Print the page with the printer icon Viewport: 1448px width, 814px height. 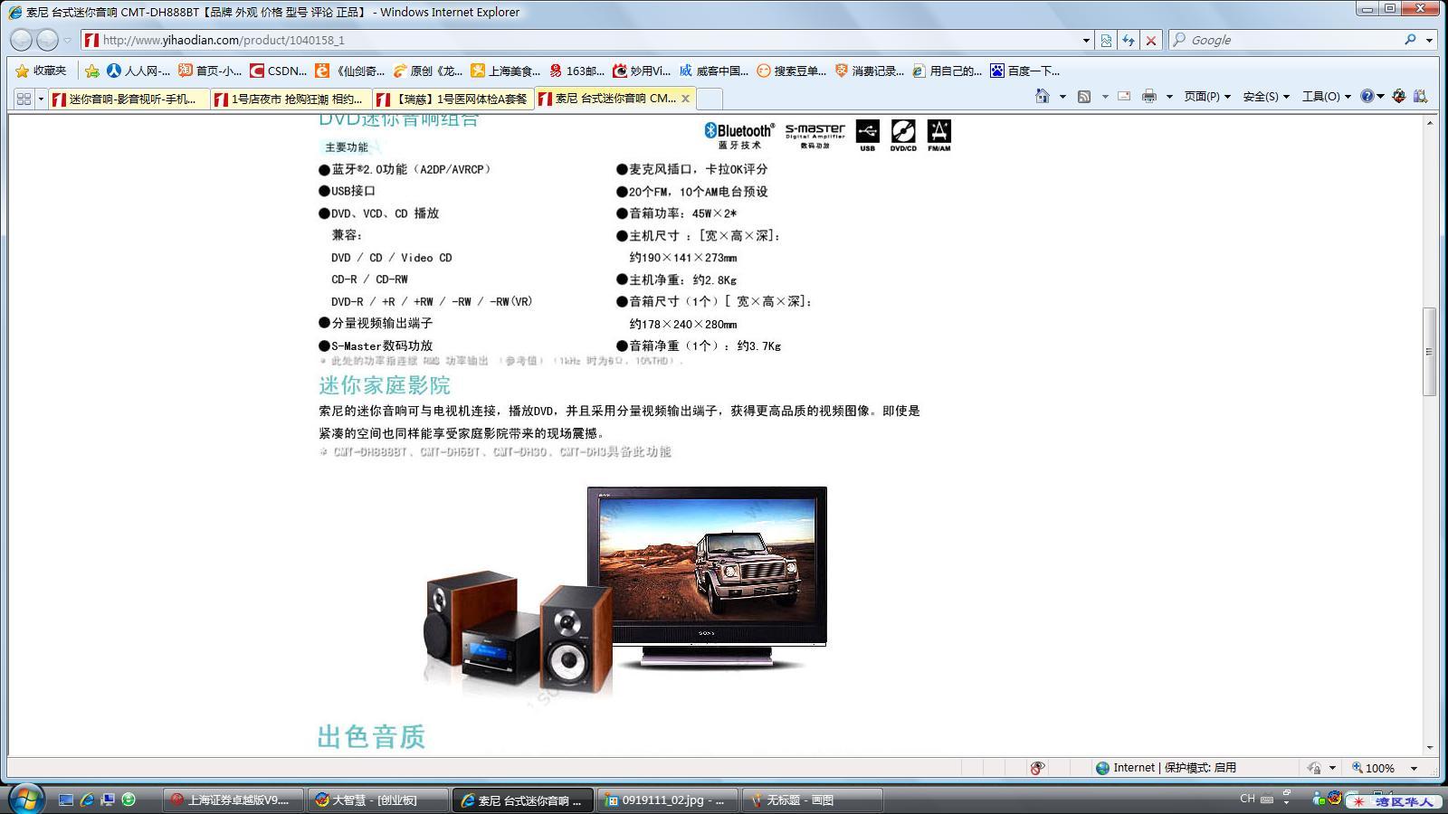[1149, 96]
